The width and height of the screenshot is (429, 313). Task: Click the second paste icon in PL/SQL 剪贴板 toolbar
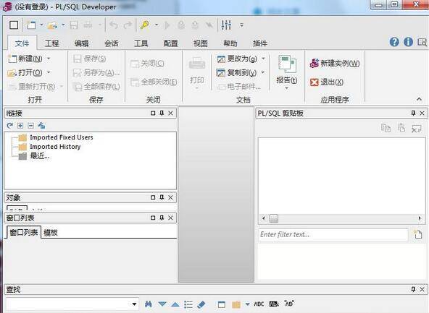coord(401,128)
